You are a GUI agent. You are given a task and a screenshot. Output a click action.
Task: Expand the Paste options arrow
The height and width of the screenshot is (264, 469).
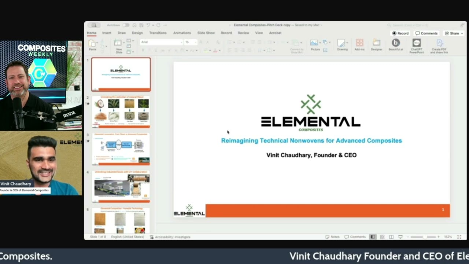click(97, 43)
